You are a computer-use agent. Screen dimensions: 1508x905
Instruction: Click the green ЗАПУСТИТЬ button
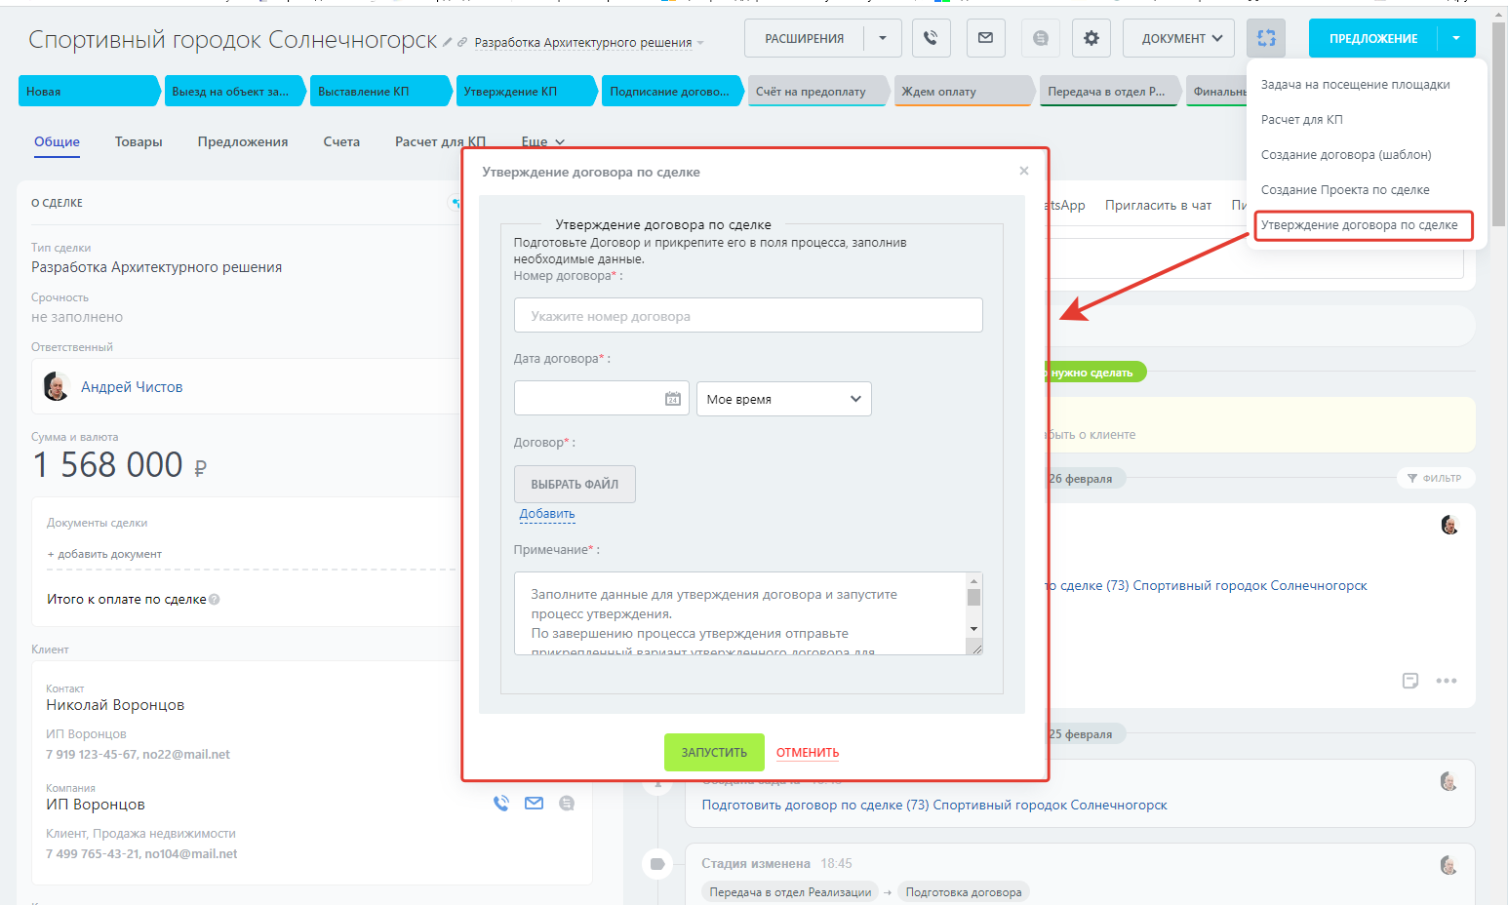pyautogui.click(x=714, y=752)
